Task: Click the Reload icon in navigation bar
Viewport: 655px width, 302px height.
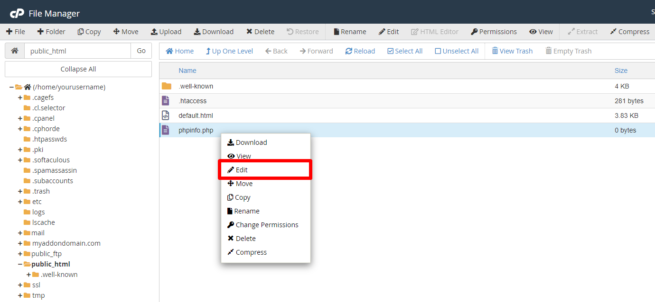Action: tap(349, 51)
